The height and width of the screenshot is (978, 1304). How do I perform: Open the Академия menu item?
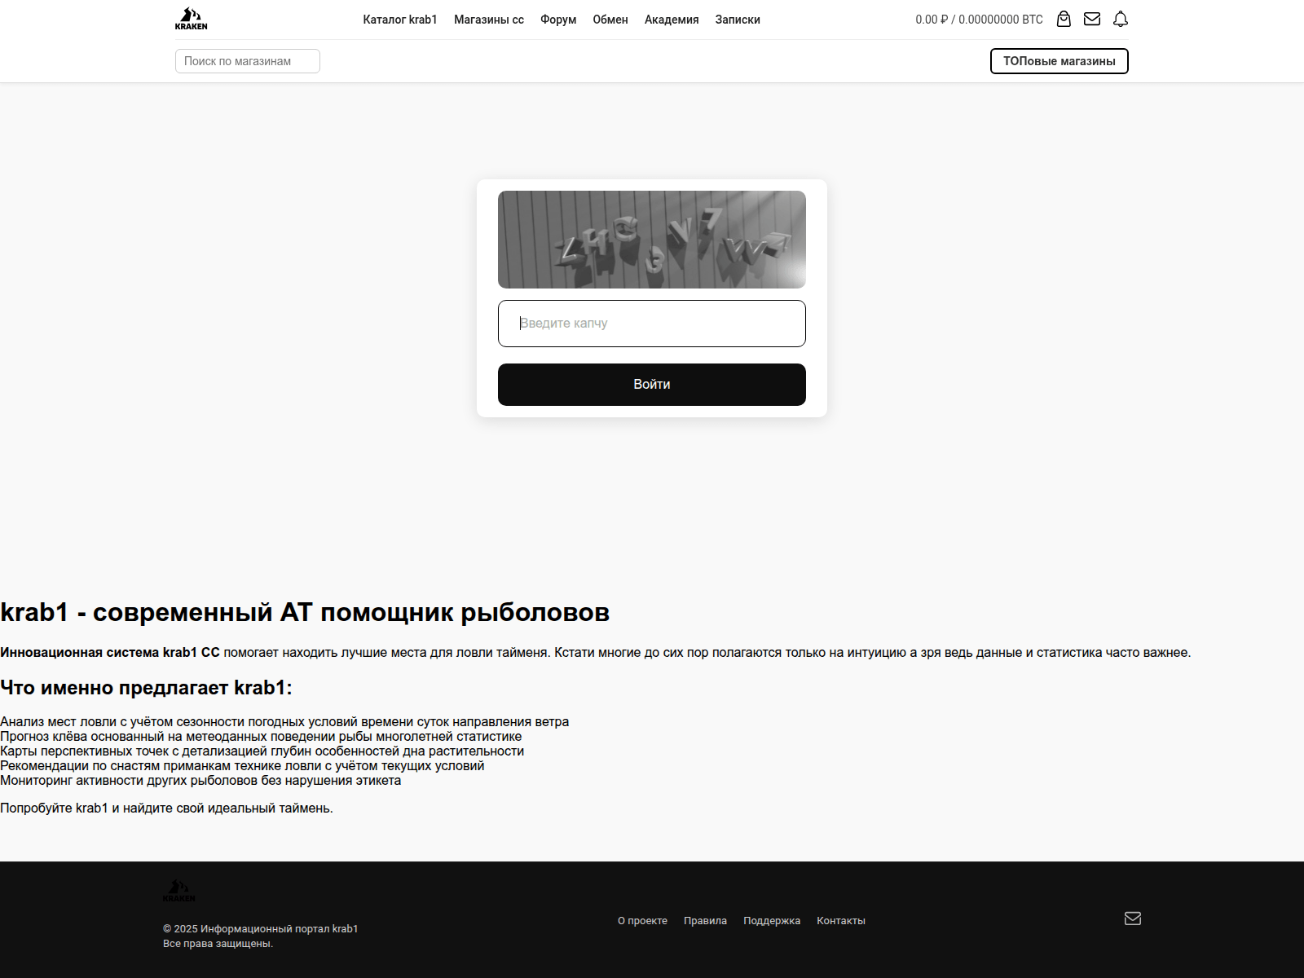pos(672,20)
